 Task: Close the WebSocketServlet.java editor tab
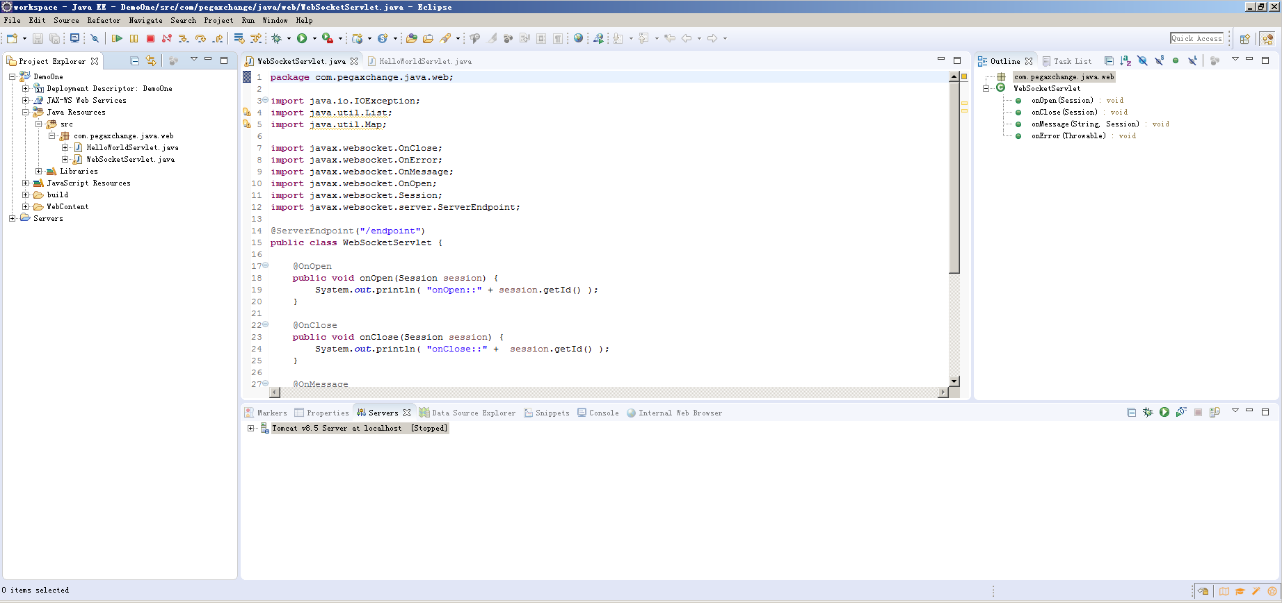pyautogui.click(x=354, y=61)
